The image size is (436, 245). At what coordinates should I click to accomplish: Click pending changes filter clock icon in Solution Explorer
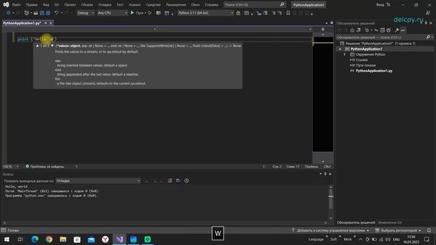[367, 30]
